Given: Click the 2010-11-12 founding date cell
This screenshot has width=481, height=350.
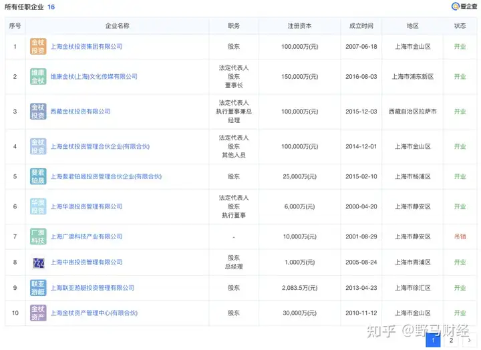Looking at the screenshot, I should (361, 313).
